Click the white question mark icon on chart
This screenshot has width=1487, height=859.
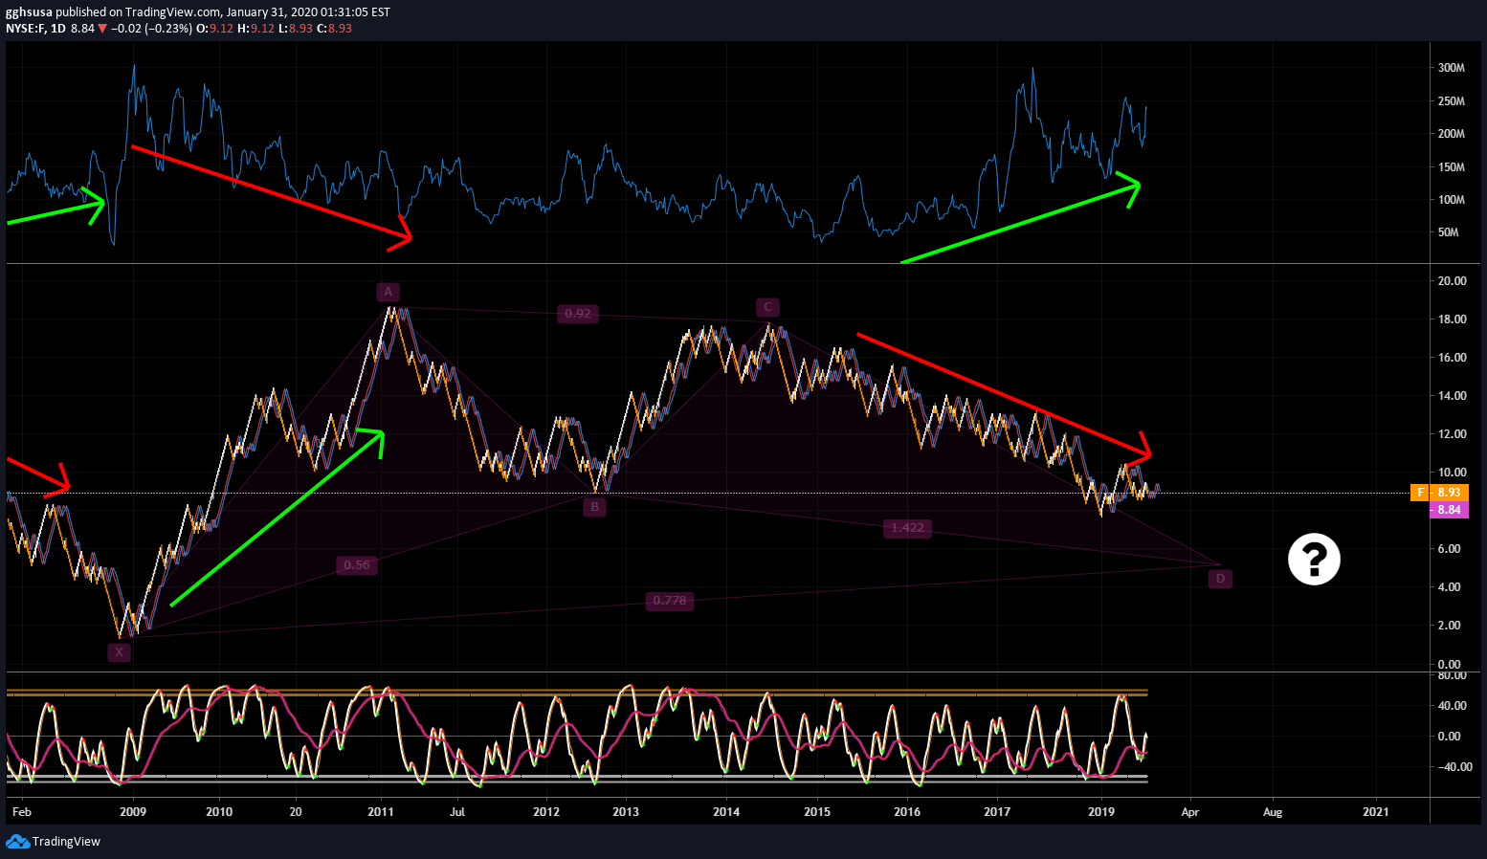click(x=1314, y=559)
